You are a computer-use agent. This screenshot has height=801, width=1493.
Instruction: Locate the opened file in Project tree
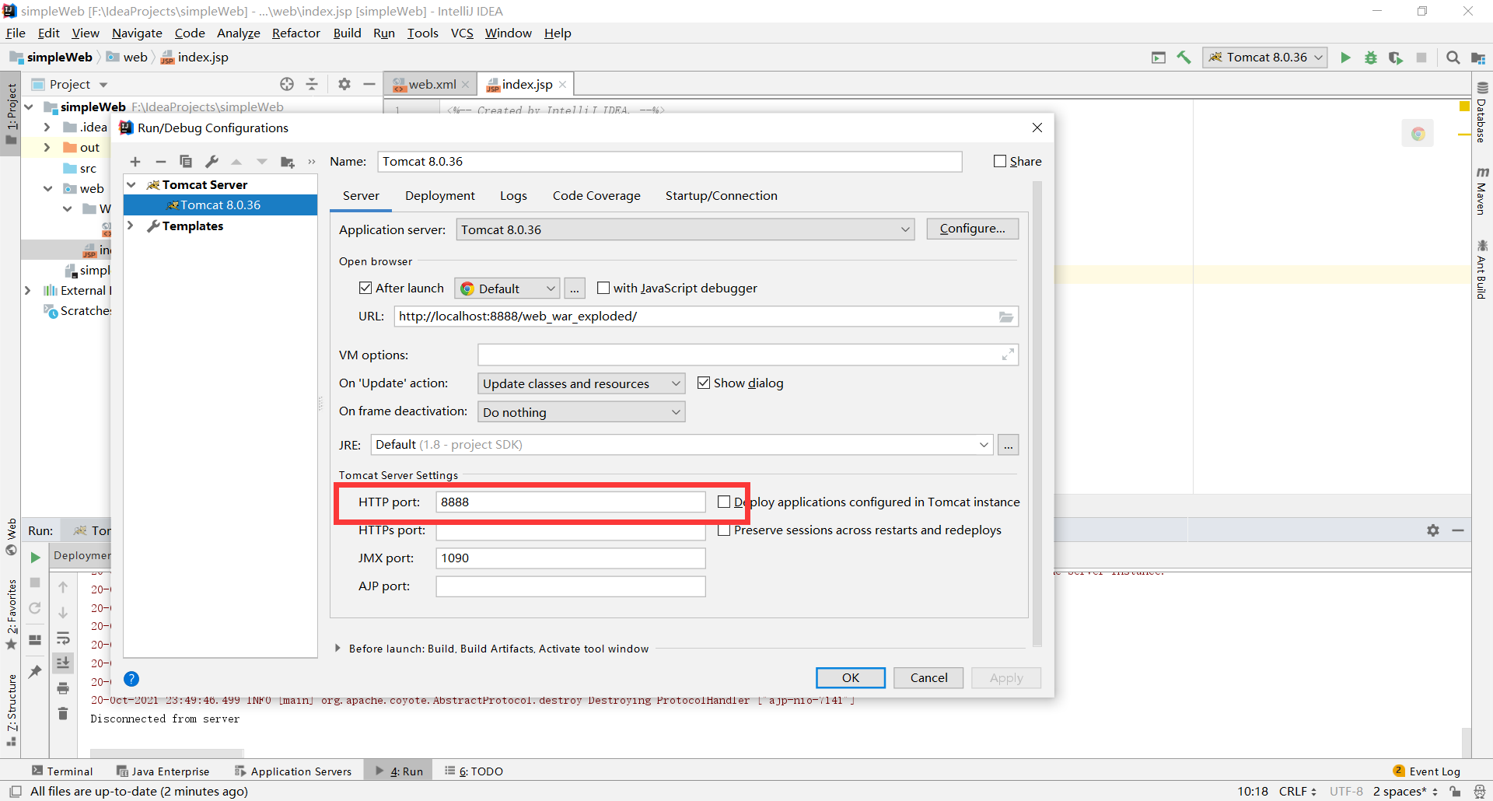(287, 84)
